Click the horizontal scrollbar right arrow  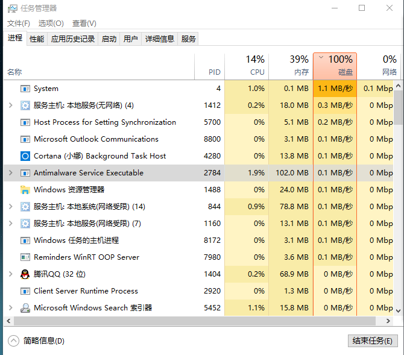click(388, 321)
